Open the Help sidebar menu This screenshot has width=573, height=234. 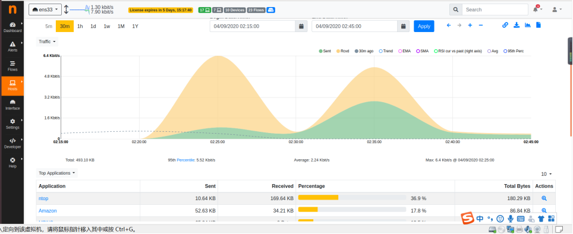(x=12, y=163)
